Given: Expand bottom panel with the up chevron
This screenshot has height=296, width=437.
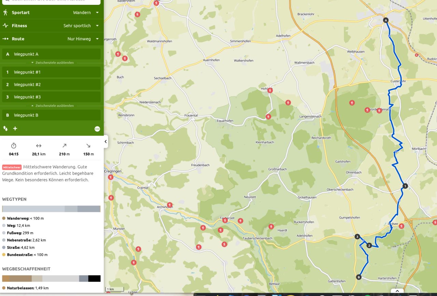Looking at the screenshot, I should point(397,291).
